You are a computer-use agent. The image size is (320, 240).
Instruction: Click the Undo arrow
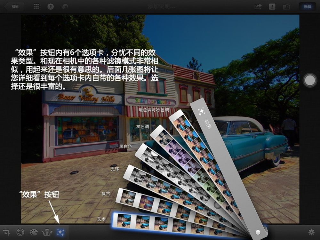(64, 6)
